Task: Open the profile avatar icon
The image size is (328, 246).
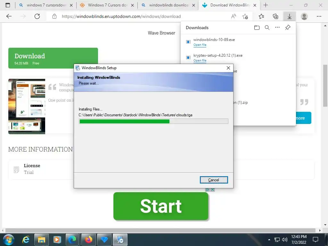Action: click(x=304, y=16)
